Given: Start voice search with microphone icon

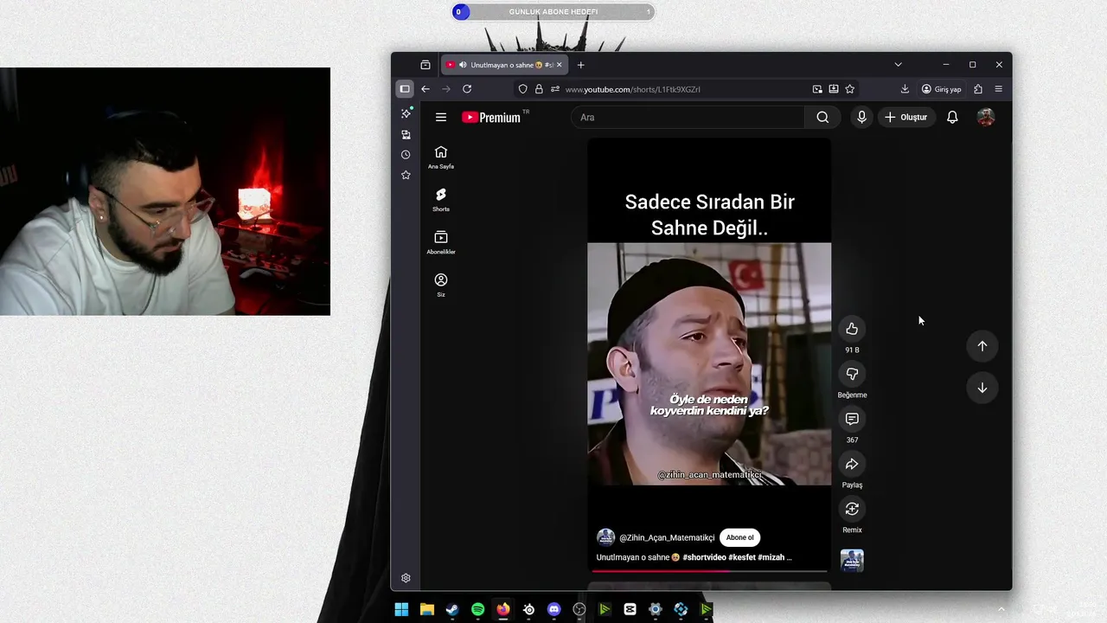Looking at the screenshot, I should click(x=861, y=118).
